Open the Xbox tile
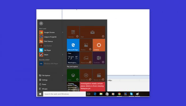The height and width of the screenshot is (106, 186). [x=73, y=75]
